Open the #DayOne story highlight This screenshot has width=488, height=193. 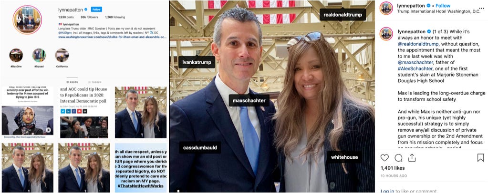16,55
